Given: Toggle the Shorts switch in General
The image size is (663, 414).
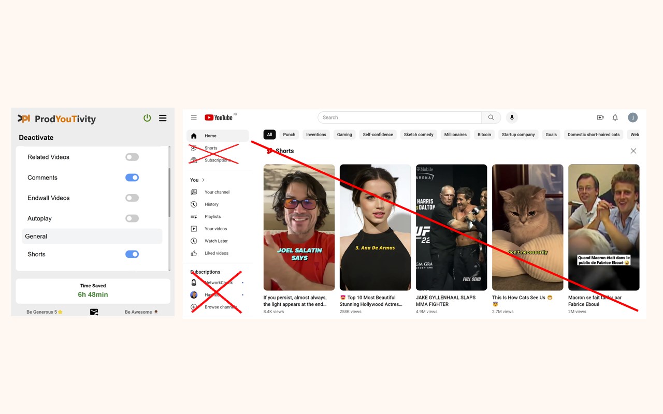Looking at the screenshot, I should pyautogui.click(x=132, y=254).
